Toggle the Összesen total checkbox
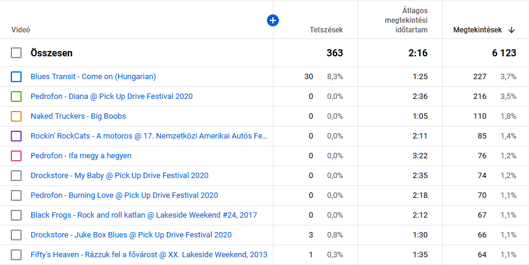This screenshot has height=265, width=529. pyautogui.click(x=16, y=53)
